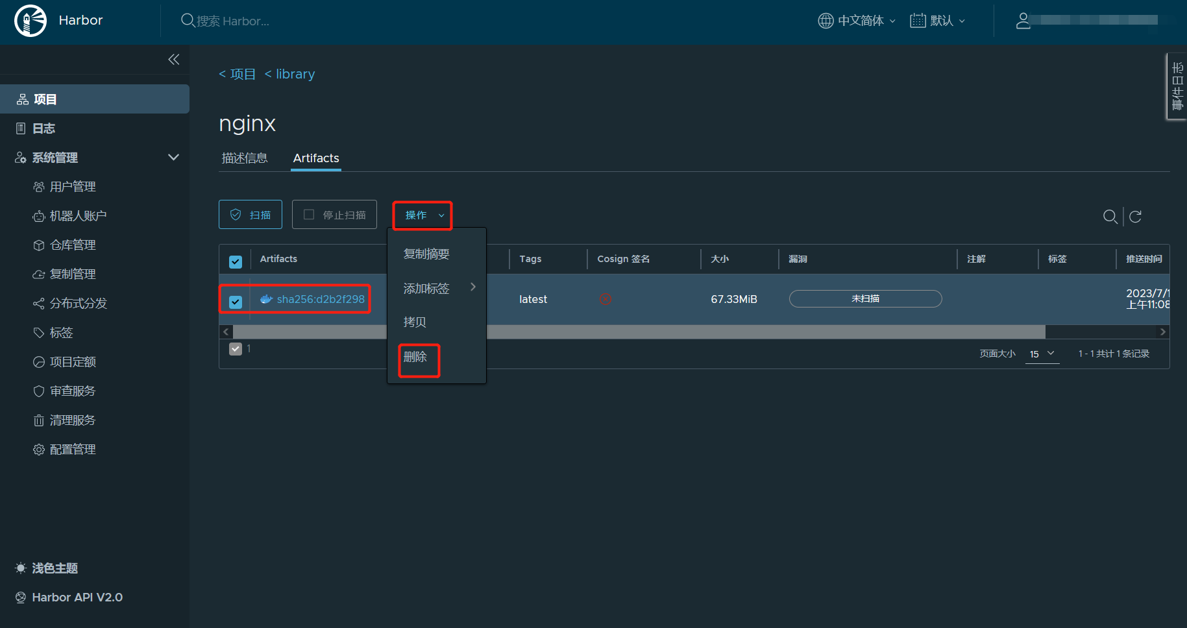This screenshot has height=628, width=1187.
Task: Click the Tags column header
Action: click(530, 259)
